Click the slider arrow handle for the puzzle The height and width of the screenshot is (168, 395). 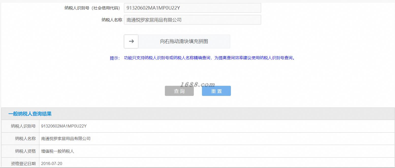[x=131, y=41]
